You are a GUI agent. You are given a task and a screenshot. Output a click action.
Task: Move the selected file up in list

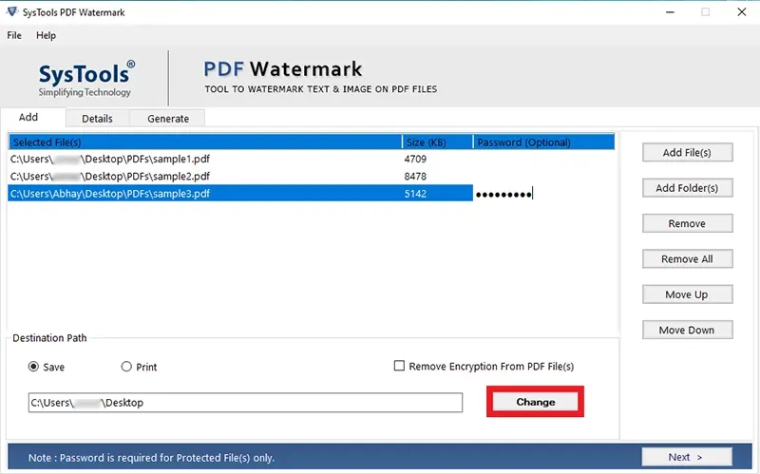(x=687, y=294)
